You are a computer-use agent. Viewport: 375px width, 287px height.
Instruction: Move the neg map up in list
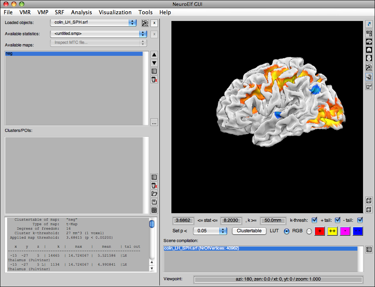point(154,55)
